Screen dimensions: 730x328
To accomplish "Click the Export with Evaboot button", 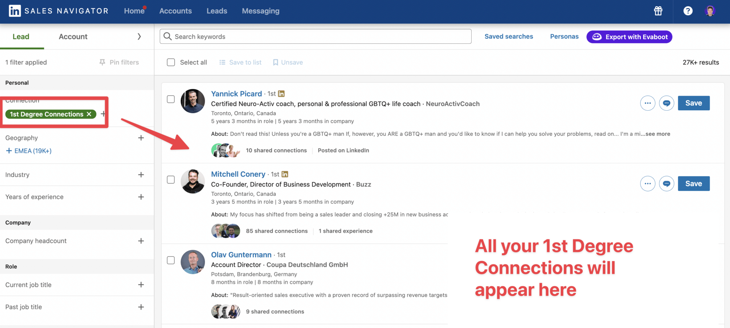I will [x=629, y=37].
